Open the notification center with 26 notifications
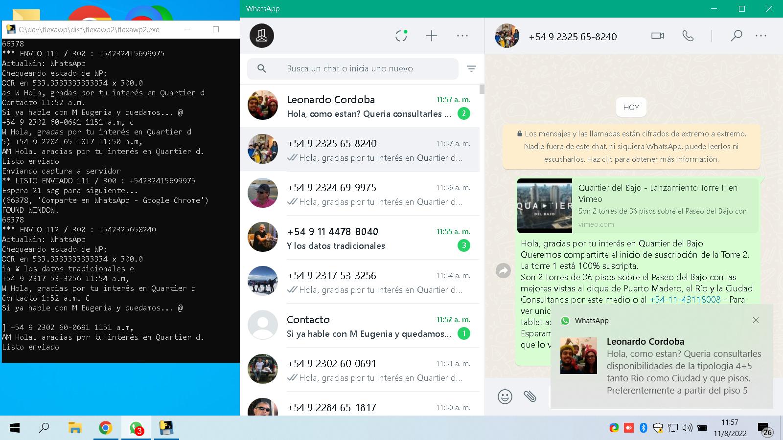This screenshot has height=440, width=783. point(765,429)
